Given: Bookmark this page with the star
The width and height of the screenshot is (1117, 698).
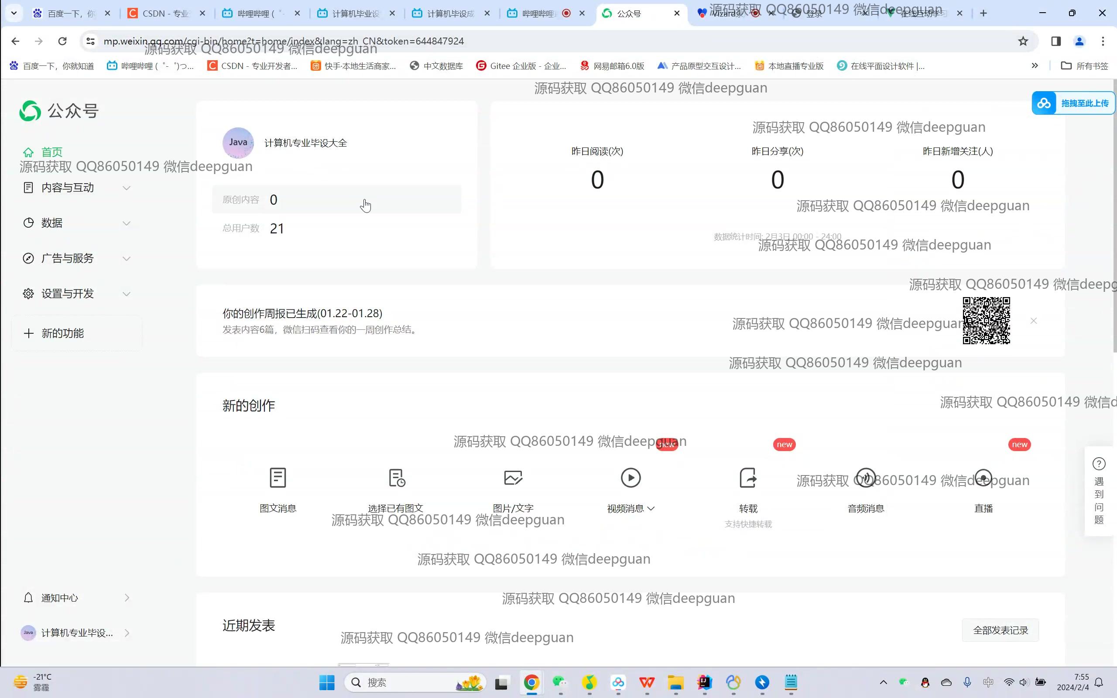Looking at the screenshot, I should point(1023,41).
